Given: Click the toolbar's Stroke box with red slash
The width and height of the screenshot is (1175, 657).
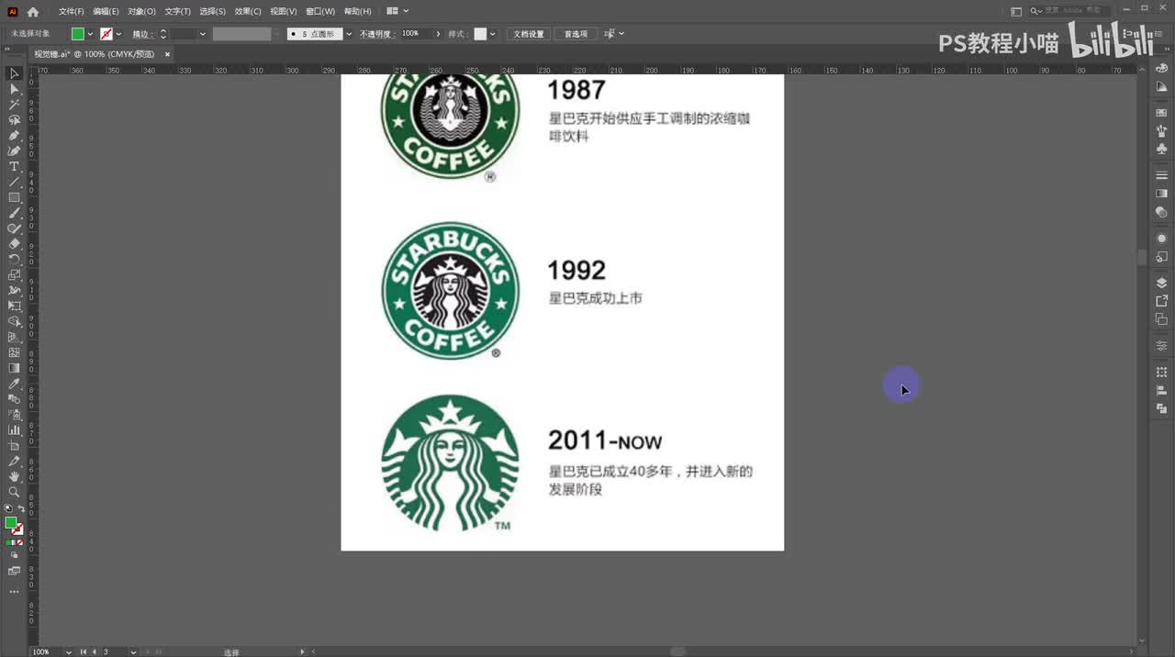Looking at the screenshot, I should click(x=17, y=529).
